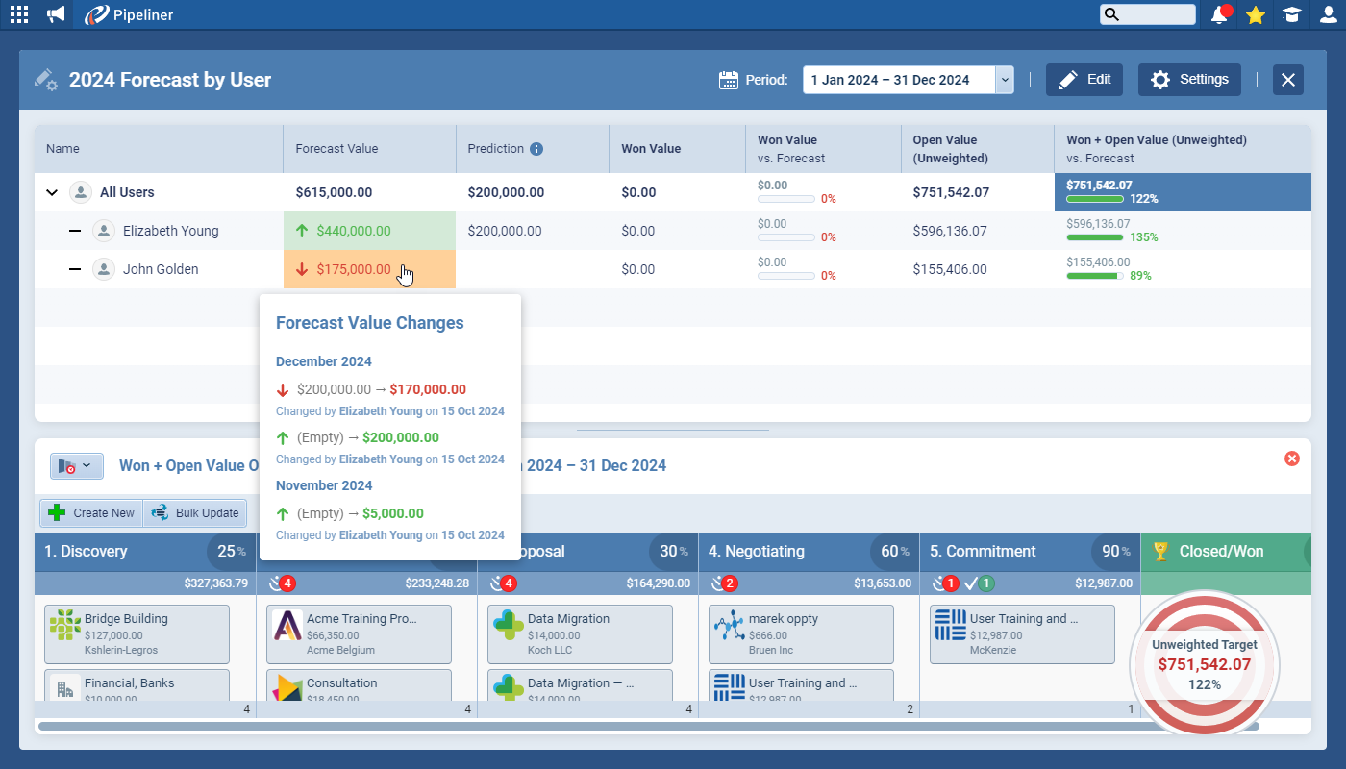Image resolution: width=1346 pixels, height=769 pixels.
Task: Click the calendar icon beside Period
Action: tap(729, 80)
